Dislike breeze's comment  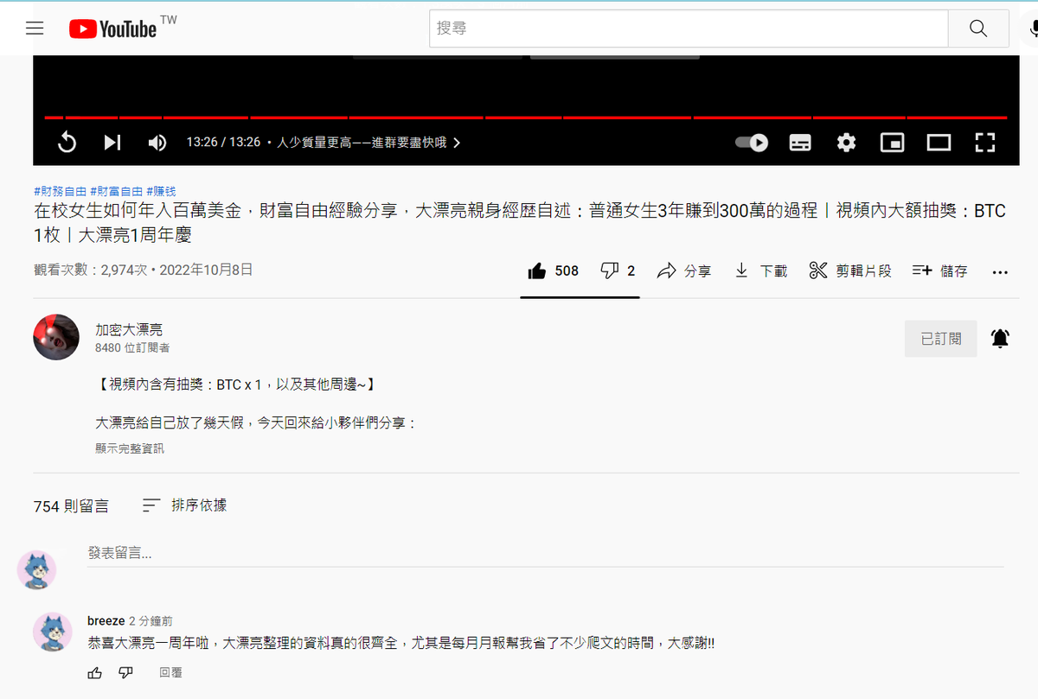point(125,672)
